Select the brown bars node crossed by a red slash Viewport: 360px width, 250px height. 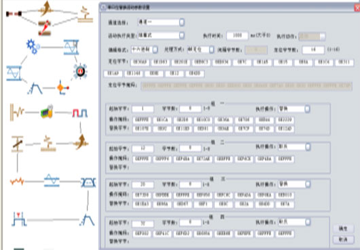click(x=45, y=28)
